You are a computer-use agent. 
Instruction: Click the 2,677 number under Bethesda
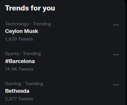click(11, 99)
